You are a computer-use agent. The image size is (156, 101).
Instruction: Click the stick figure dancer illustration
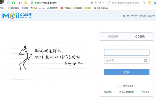(25, 58)
